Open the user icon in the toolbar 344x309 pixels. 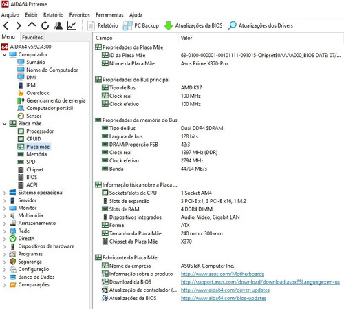pyautogui.click(x=58, y=25)
